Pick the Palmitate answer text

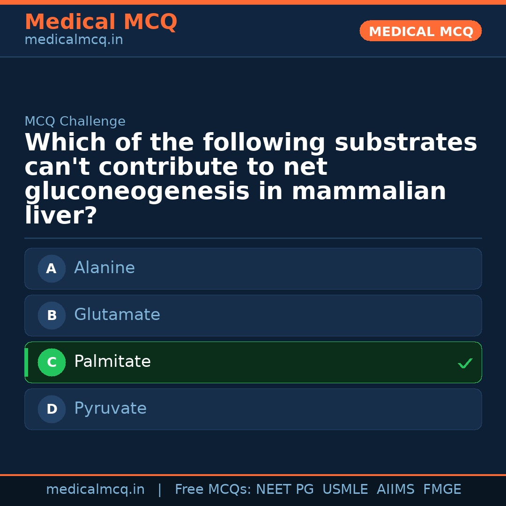tap(112, 362)
